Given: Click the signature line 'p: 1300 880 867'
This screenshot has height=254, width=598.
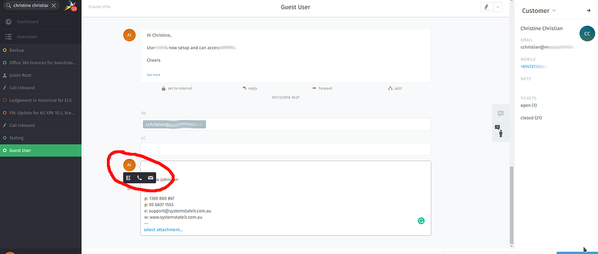Looking at the screenshot, I should click(x=159, y=199).
